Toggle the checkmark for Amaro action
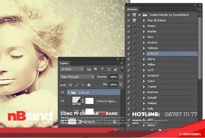Viewport: 205px width, 138px height. (128, 26)
